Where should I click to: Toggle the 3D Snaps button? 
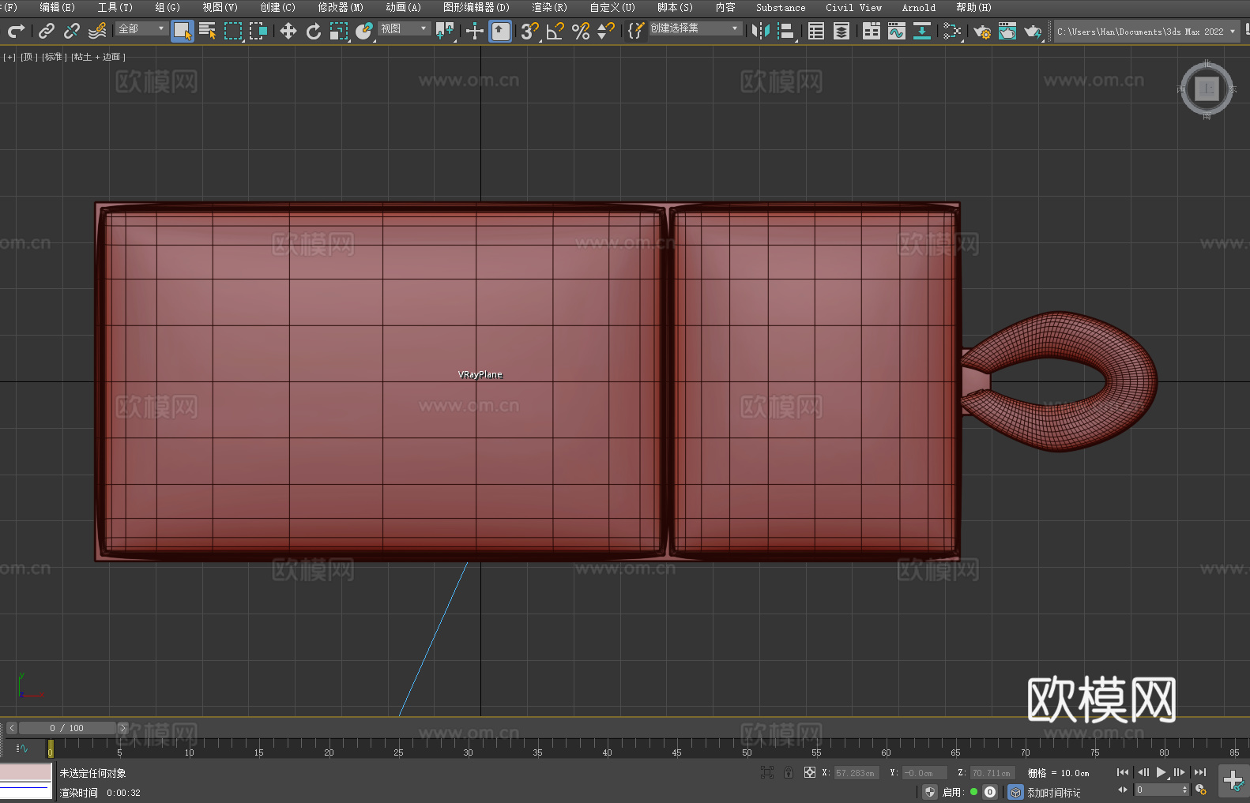click(529, 31)
